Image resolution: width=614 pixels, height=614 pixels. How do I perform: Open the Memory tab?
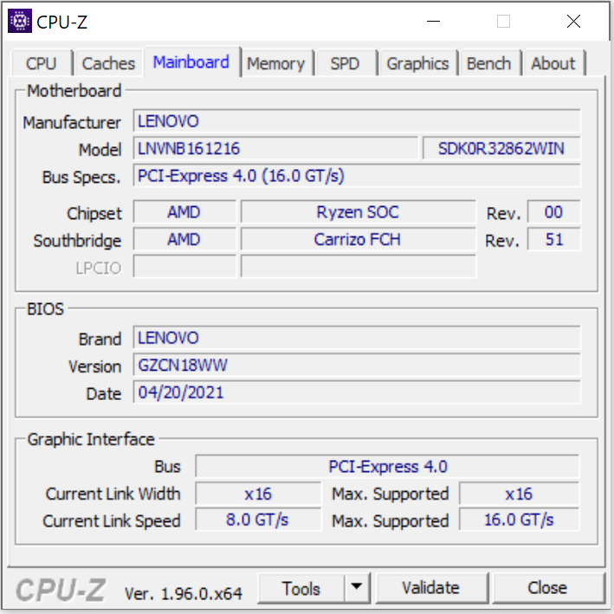[275, 63]
